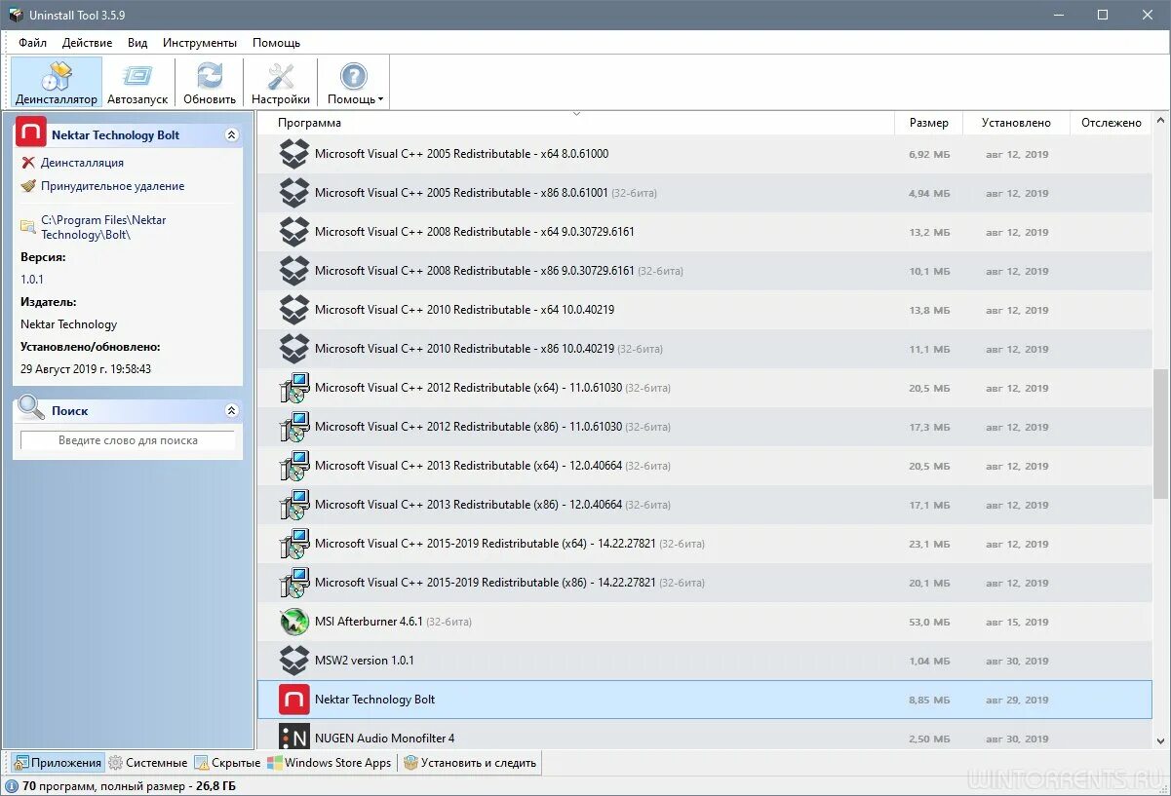Click icon of Visual C++ 2010 x64 10.0.40219
This screenshot has height=796, width=1171.
pyautogui.click(x=294, y=310)
